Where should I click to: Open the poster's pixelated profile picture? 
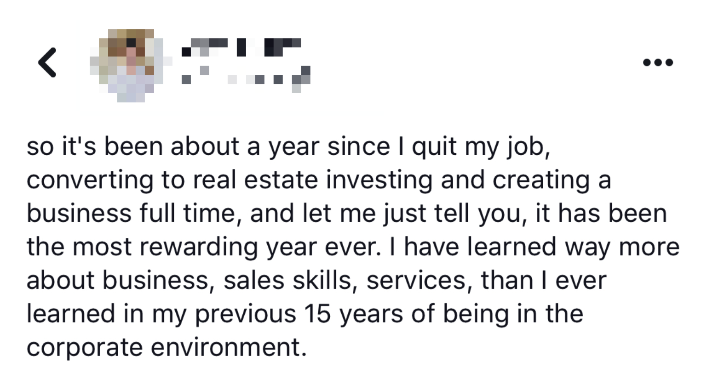126,63
